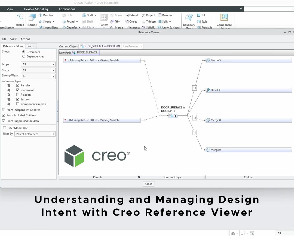Viewport: 294px width, 236px height.
Task: Uncheck From Suppressed Children checkbox
Action: (4, 121)
